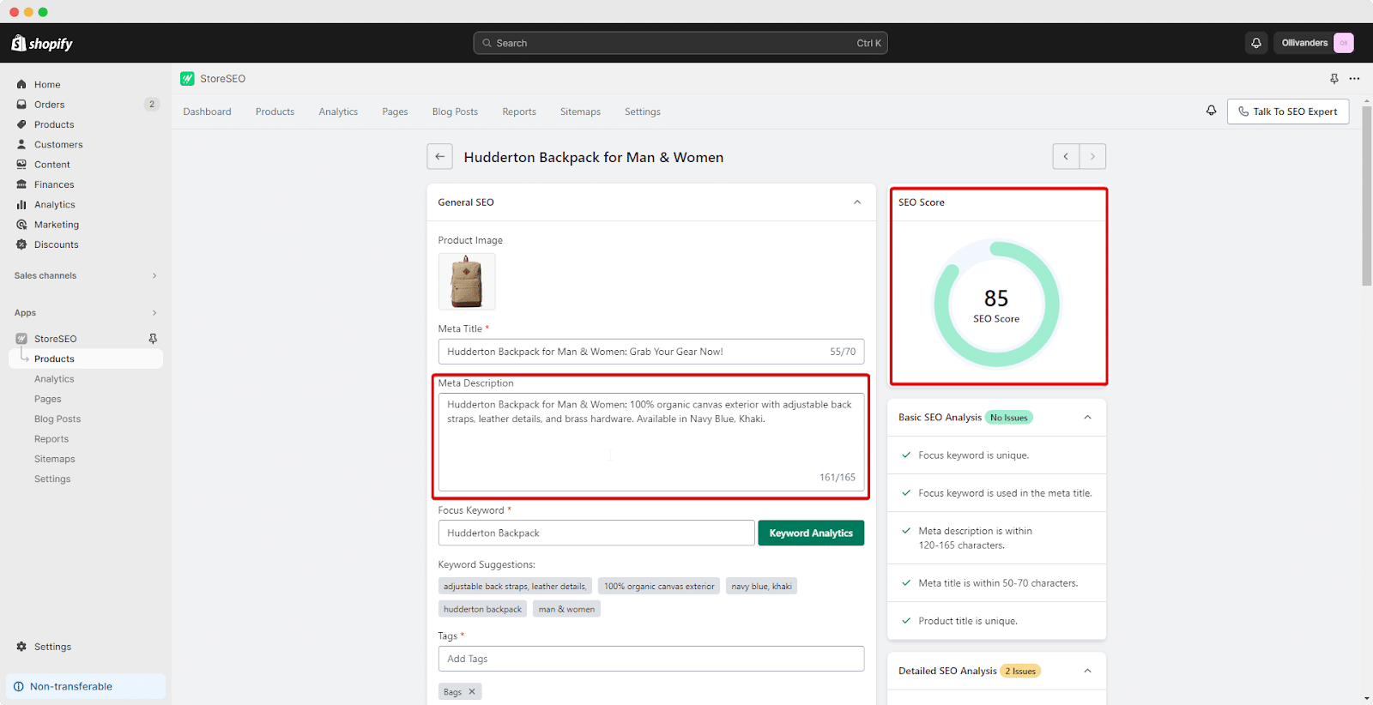
Task: Remove the Bags tag with X
Action: (472, 691)
